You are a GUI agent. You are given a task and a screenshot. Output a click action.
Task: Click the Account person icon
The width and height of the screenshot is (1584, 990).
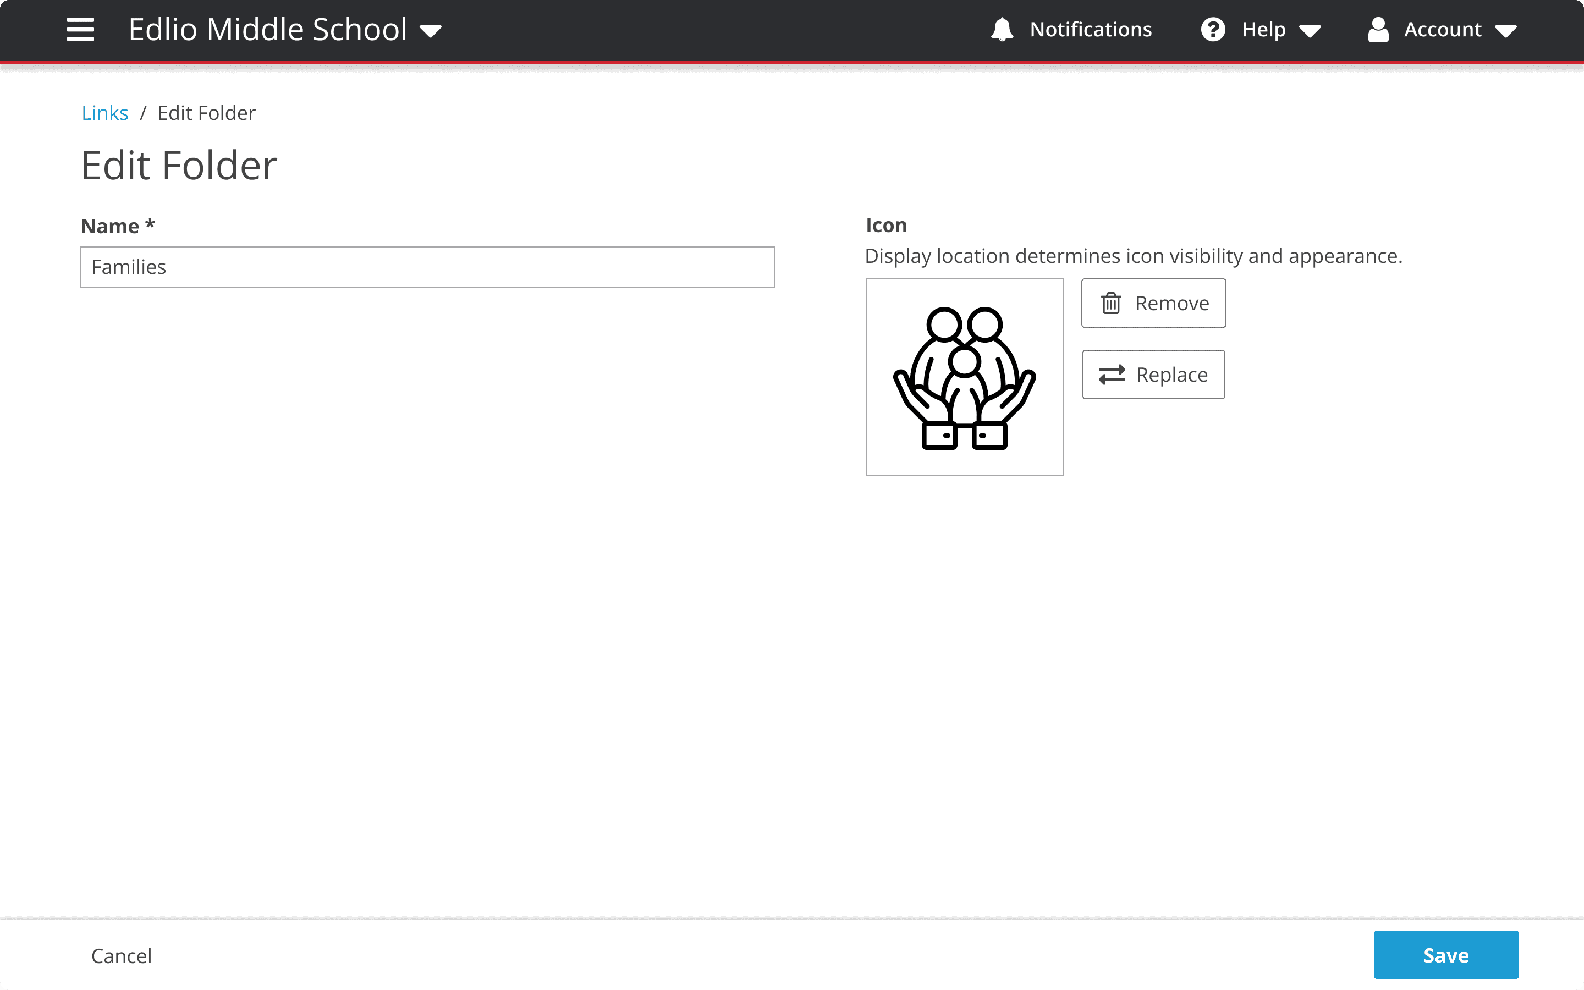1378,30
